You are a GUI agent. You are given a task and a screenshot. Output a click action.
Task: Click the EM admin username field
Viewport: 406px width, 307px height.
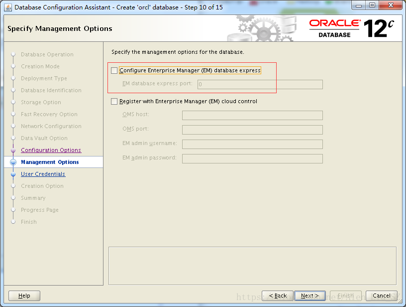tap(252, 145)
